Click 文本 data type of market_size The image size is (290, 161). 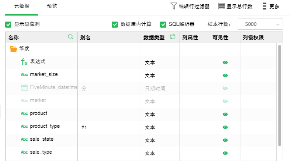(150, 76)
